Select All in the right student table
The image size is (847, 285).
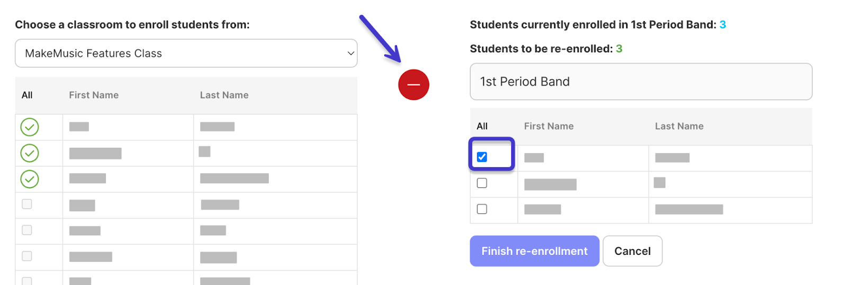point(482,126)
